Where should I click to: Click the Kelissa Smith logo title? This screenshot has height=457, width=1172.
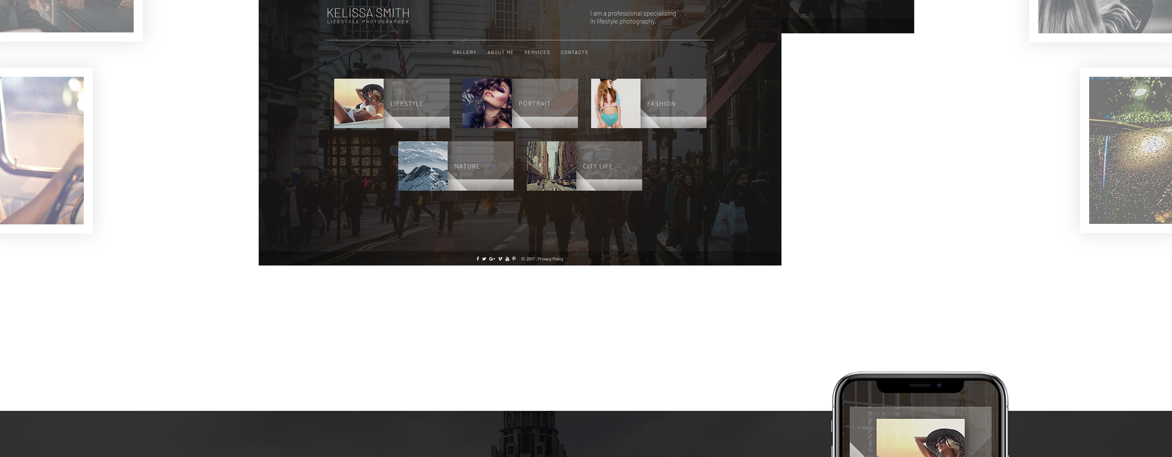tap(368, 13)
